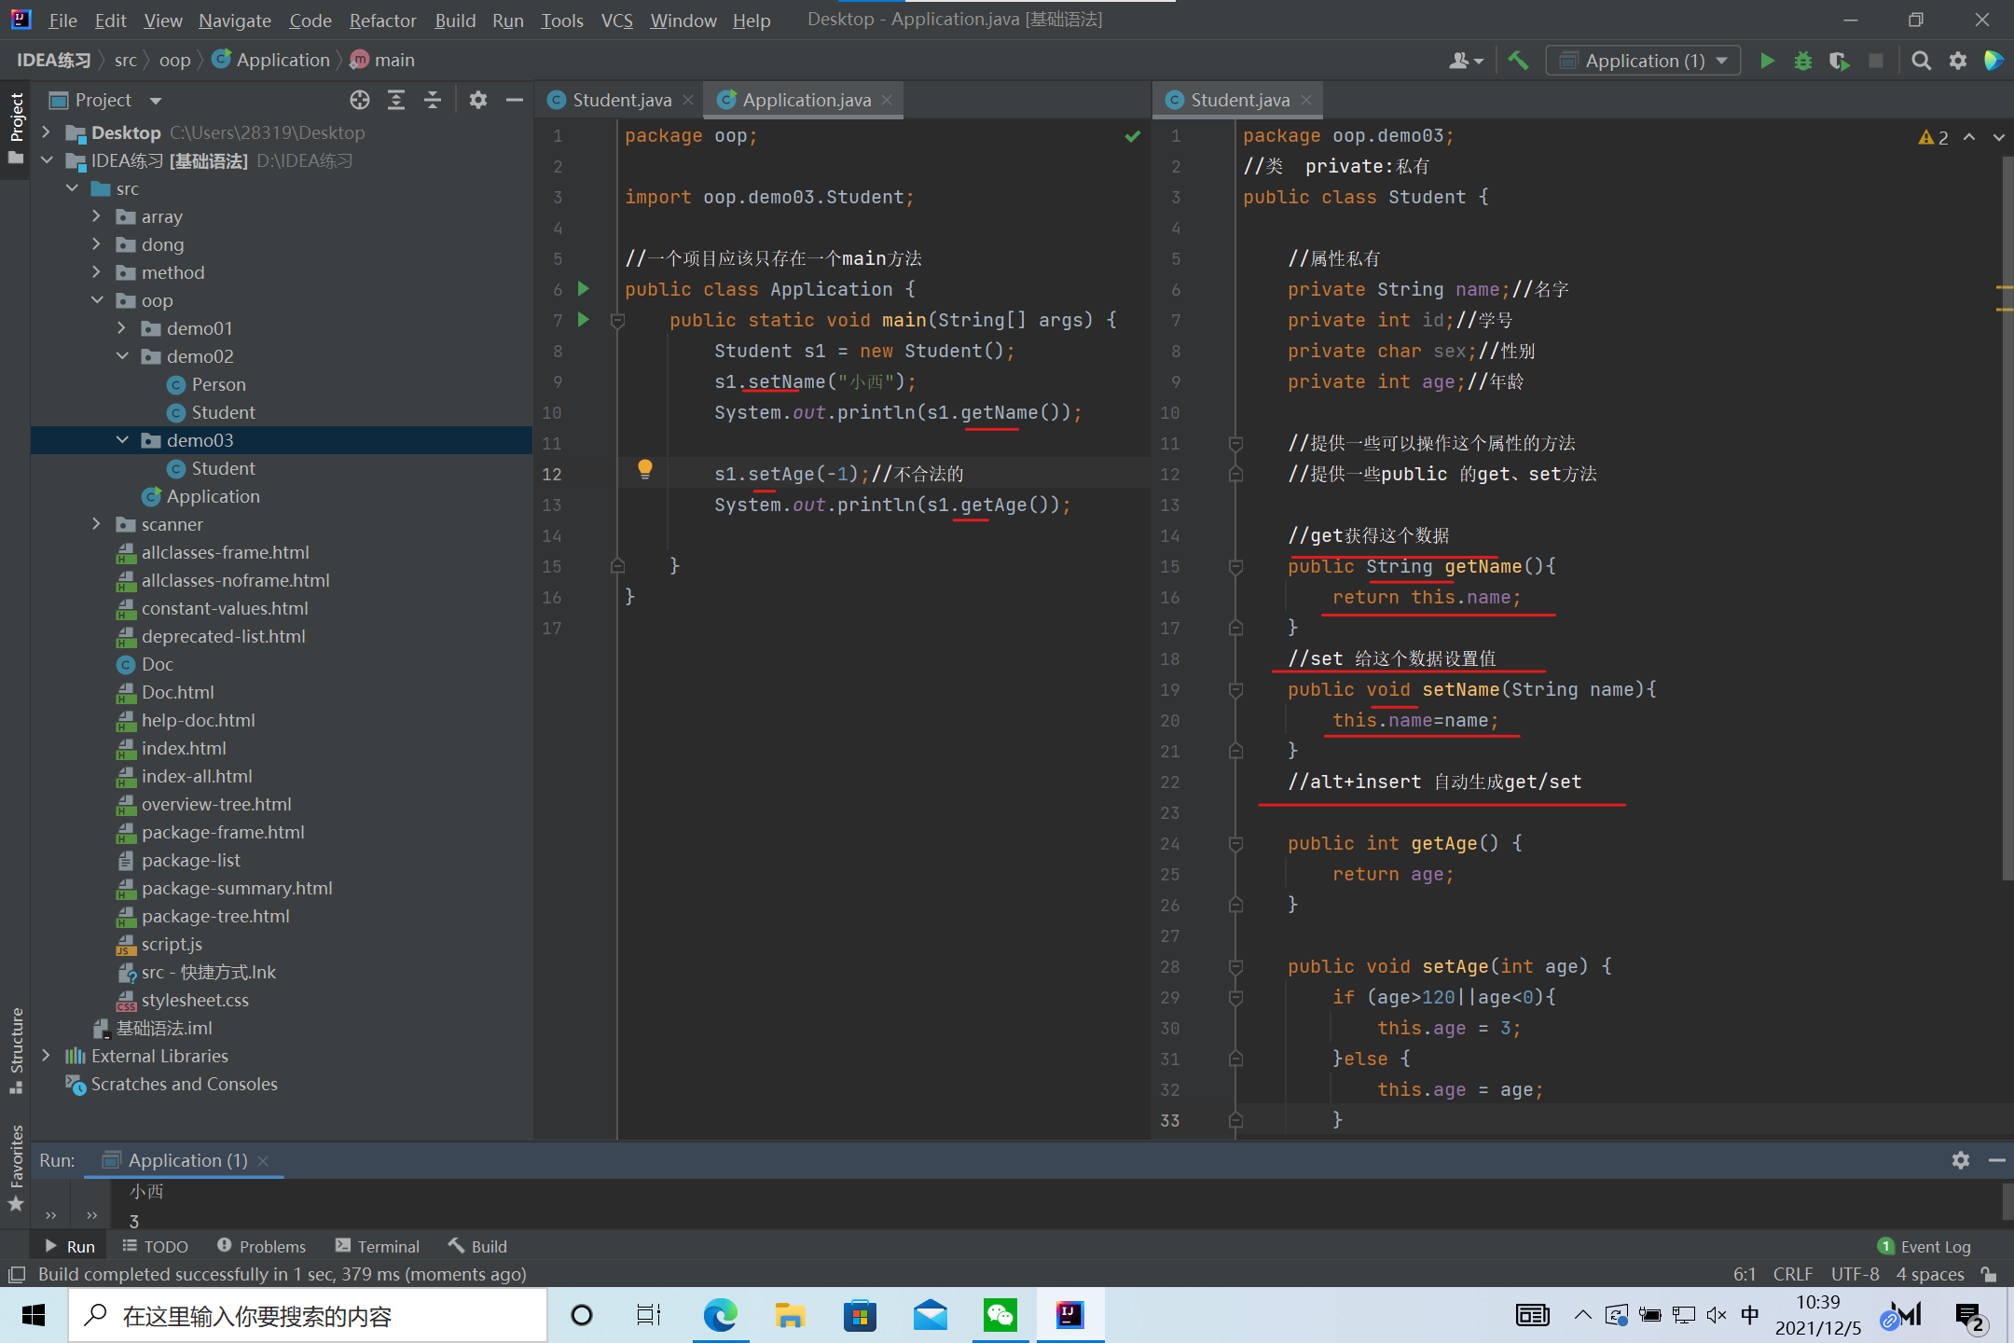Click the green Run button in toolbar

click(1767, 61)
